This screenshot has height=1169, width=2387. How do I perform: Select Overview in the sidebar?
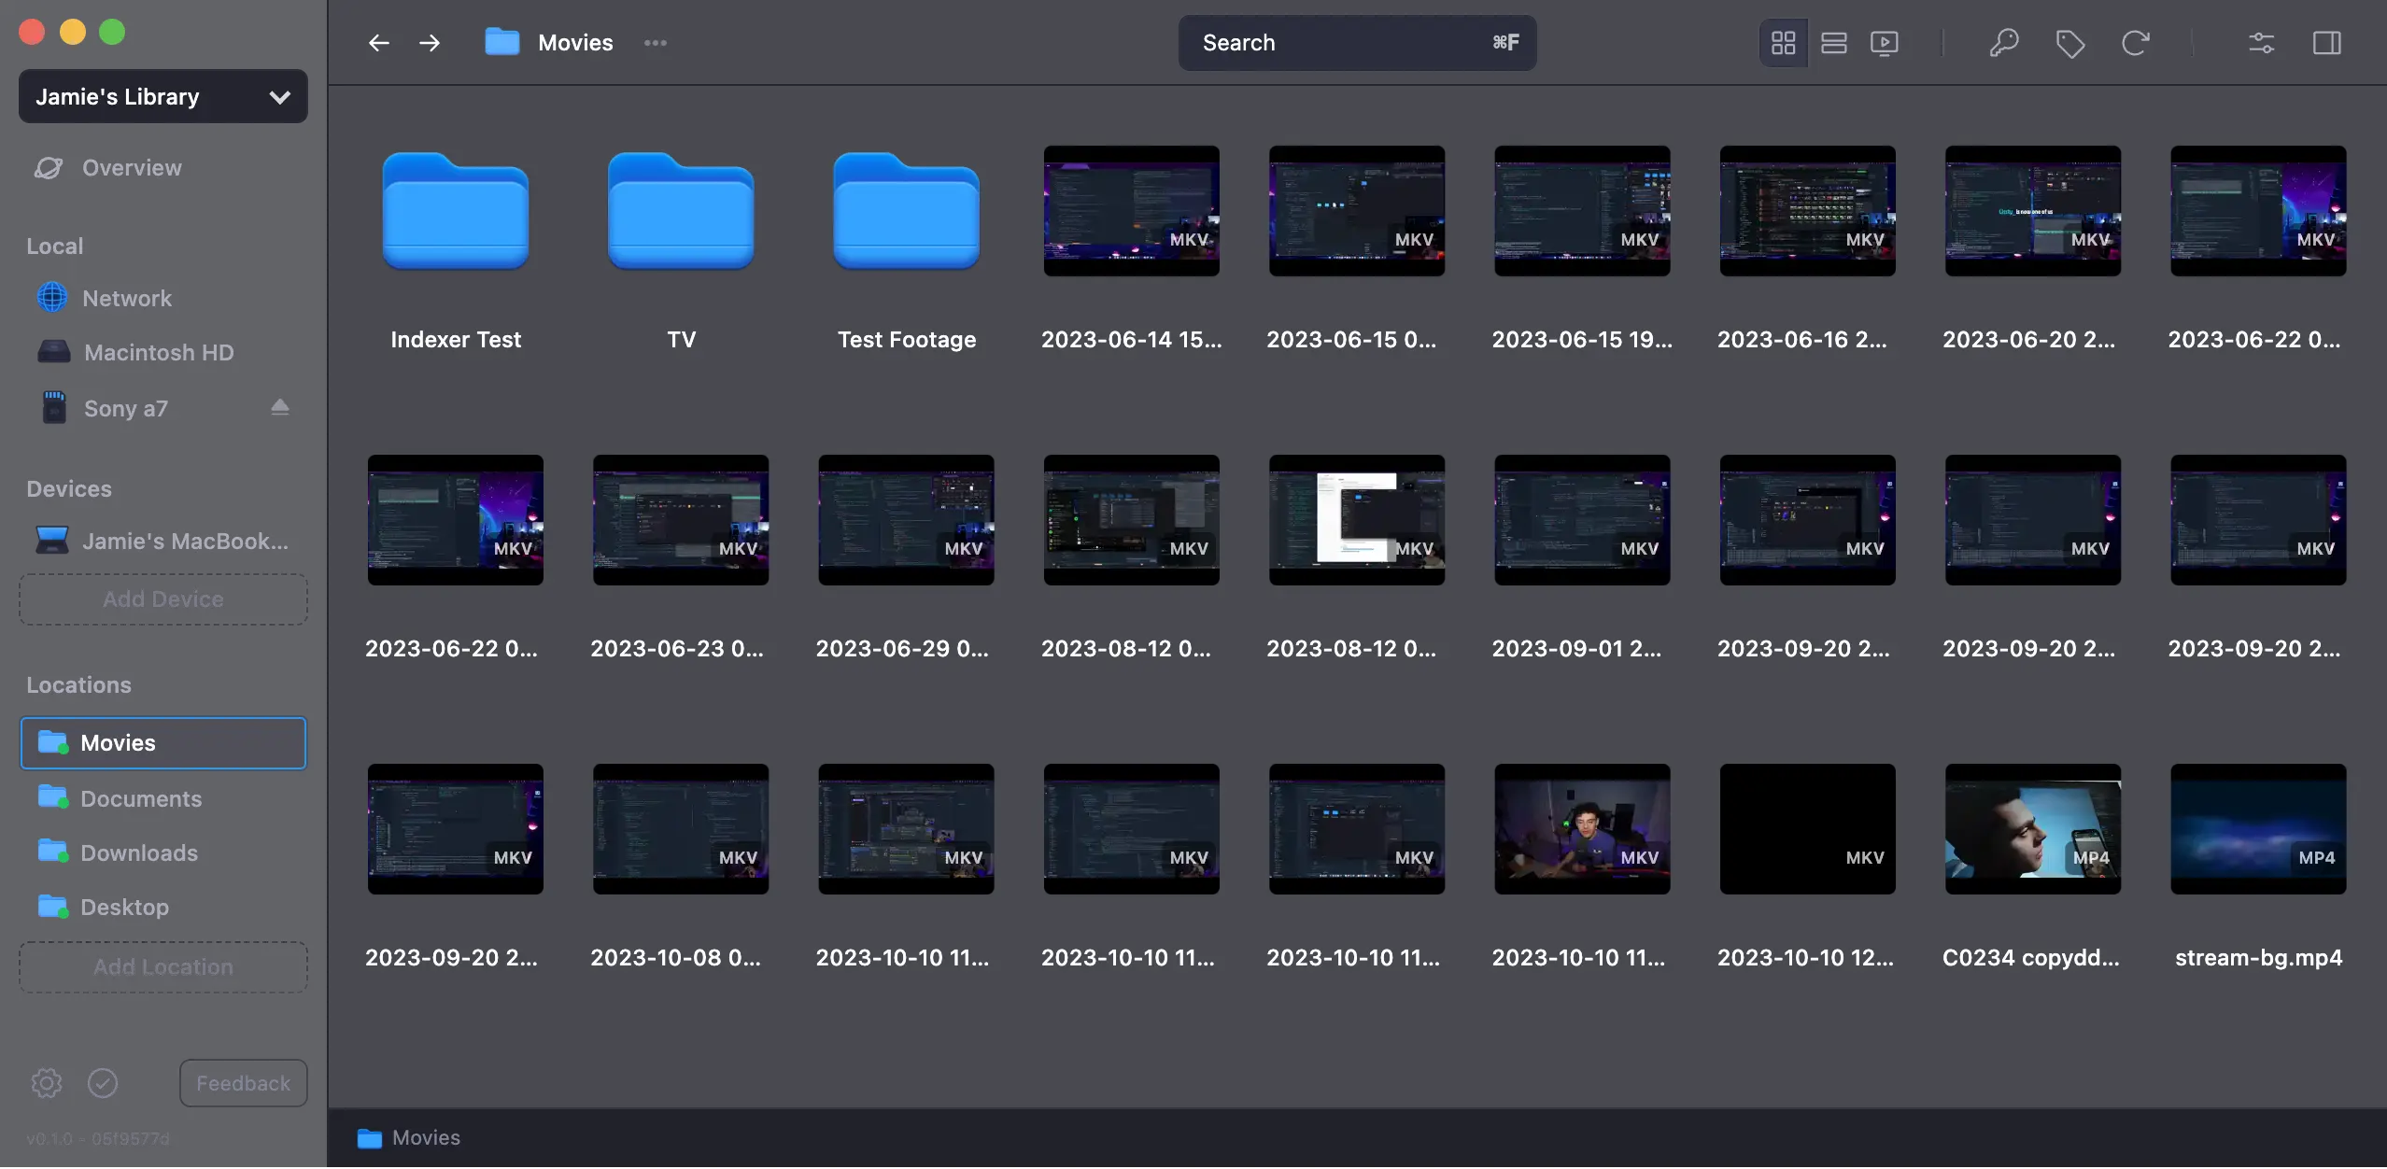pos(132,168)
